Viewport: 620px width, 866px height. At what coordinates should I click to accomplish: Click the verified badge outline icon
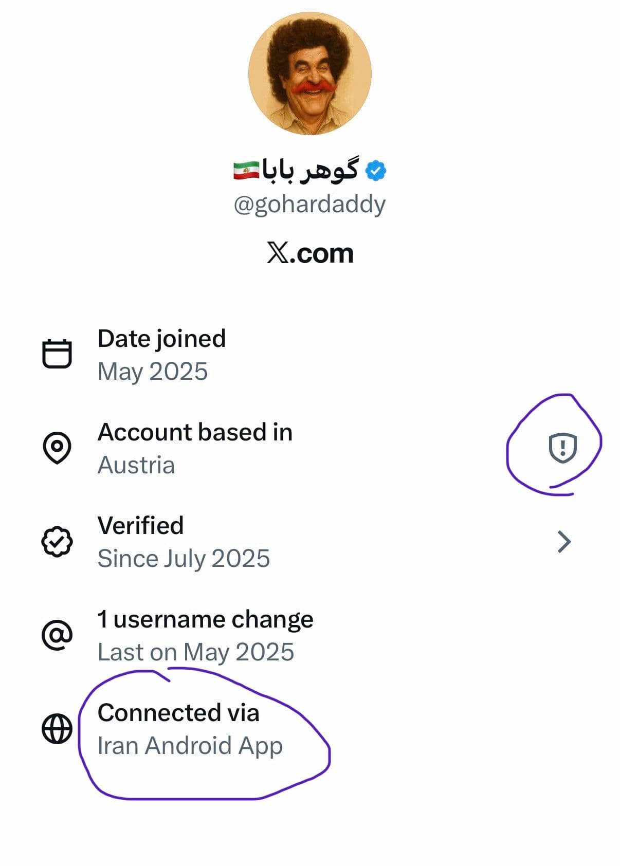pos(57,541)
